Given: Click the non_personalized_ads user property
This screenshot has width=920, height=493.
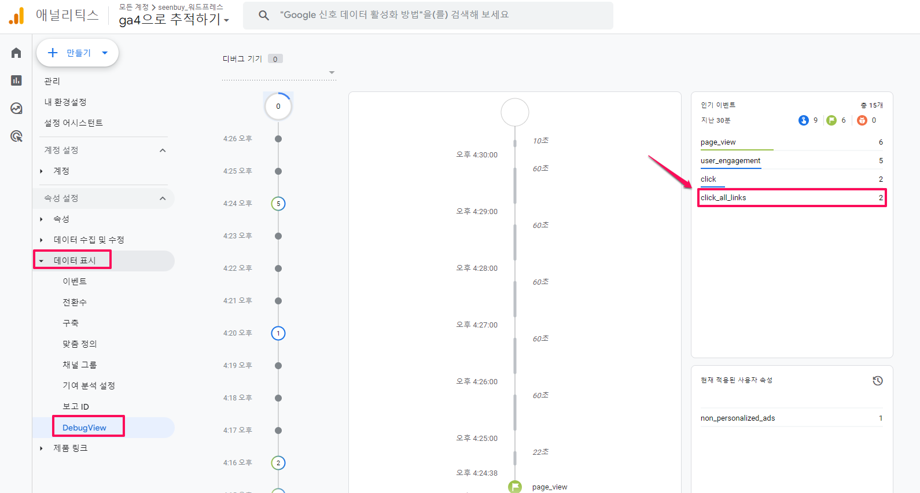Looking at the screenshot, I should pos(738,418).
